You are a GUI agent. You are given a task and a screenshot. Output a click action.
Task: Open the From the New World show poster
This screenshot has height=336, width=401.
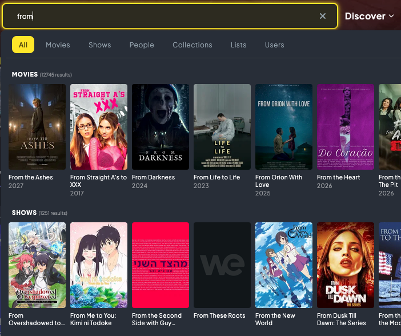point(284,265)
